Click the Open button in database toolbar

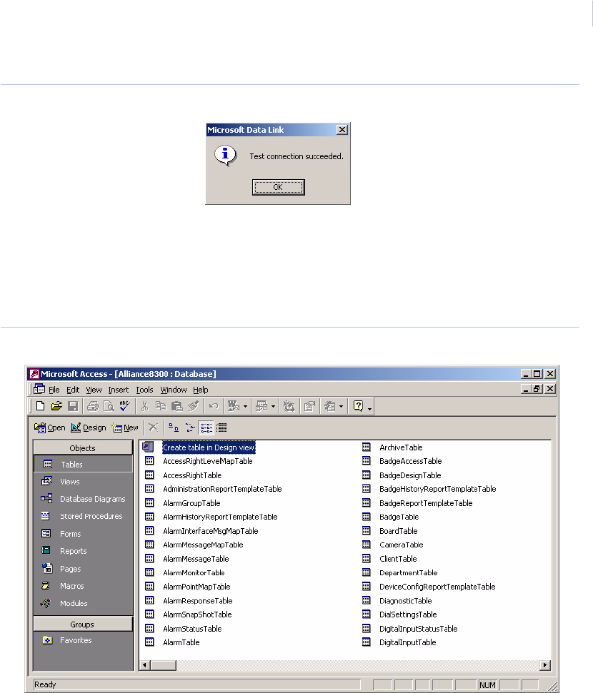[49, 428]
